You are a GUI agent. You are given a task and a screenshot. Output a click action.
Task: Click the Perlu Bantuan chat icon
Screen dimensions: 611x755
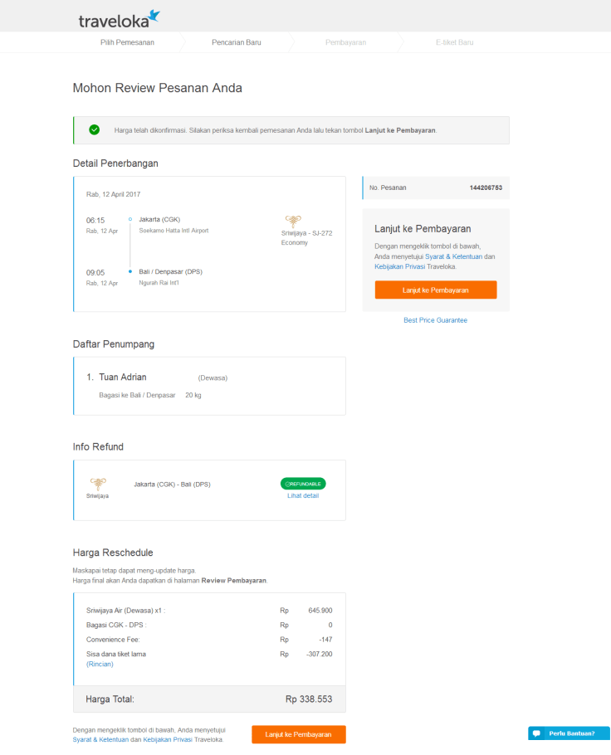tap(537, 733)
